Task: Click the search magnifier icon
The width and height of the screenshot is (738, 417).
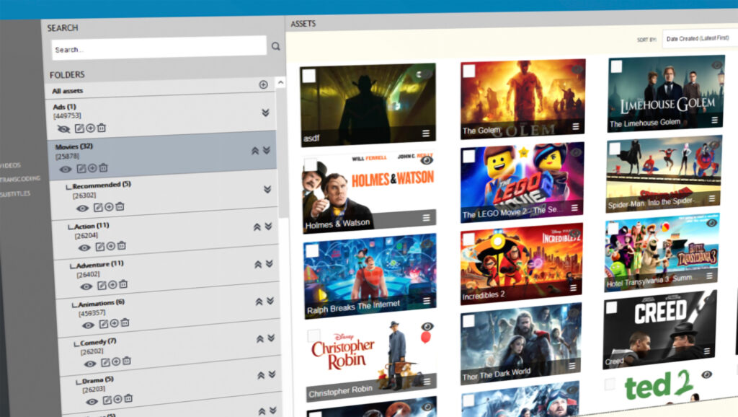Action: (275, 46)
